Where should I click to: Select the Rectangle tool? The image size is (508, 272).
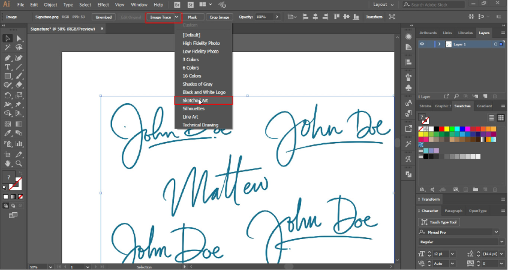[x=7, y=76]
